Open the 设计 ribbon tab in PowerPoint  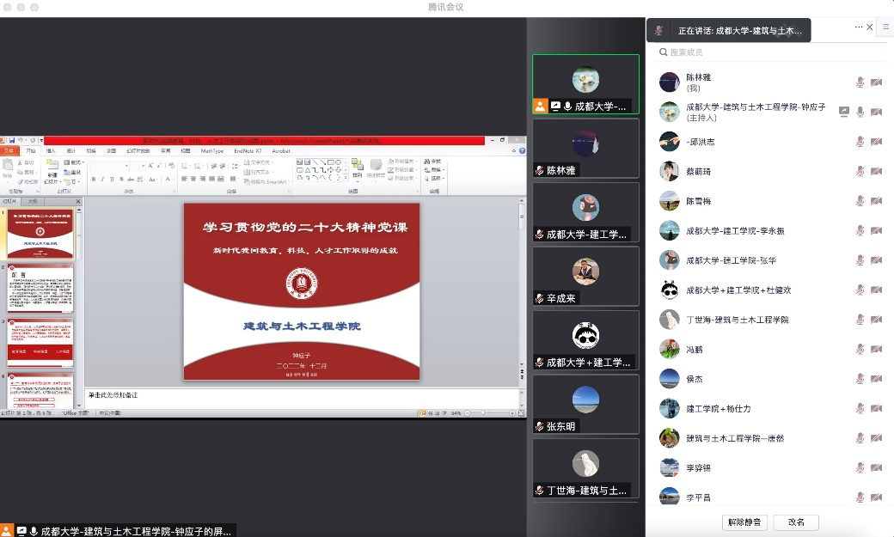tap(71, 150)
